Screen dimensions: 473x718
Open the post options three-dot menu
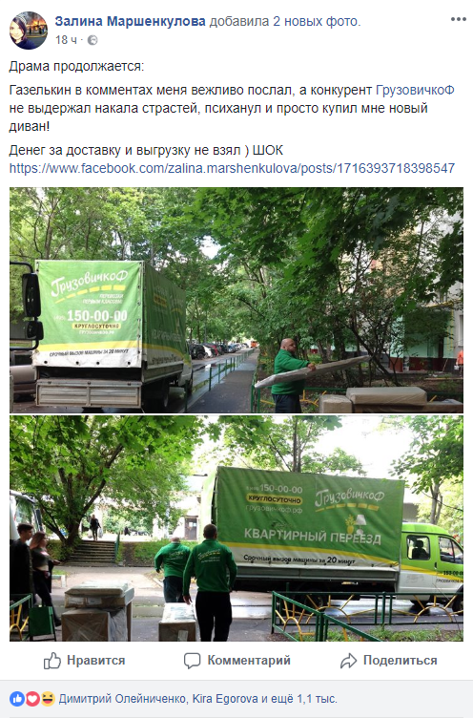pos(458,19)
